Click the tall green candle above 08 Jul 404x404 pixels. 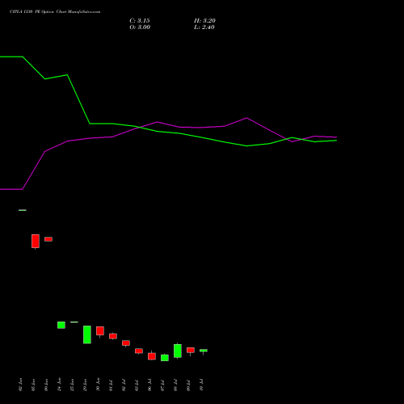[x=178, y=351]
